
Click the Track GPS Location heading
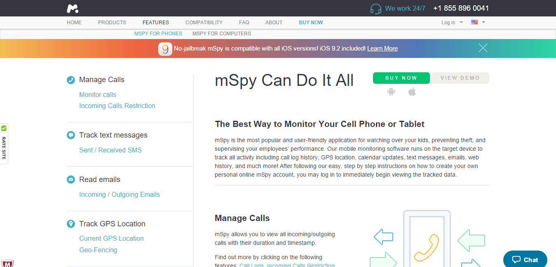coord(112,224)
